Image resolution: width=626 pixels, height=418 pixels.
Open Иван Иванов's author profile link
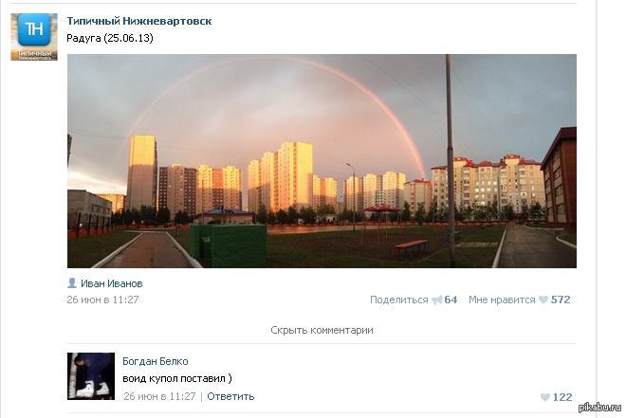pyautogui.click(x=111, y=283)
